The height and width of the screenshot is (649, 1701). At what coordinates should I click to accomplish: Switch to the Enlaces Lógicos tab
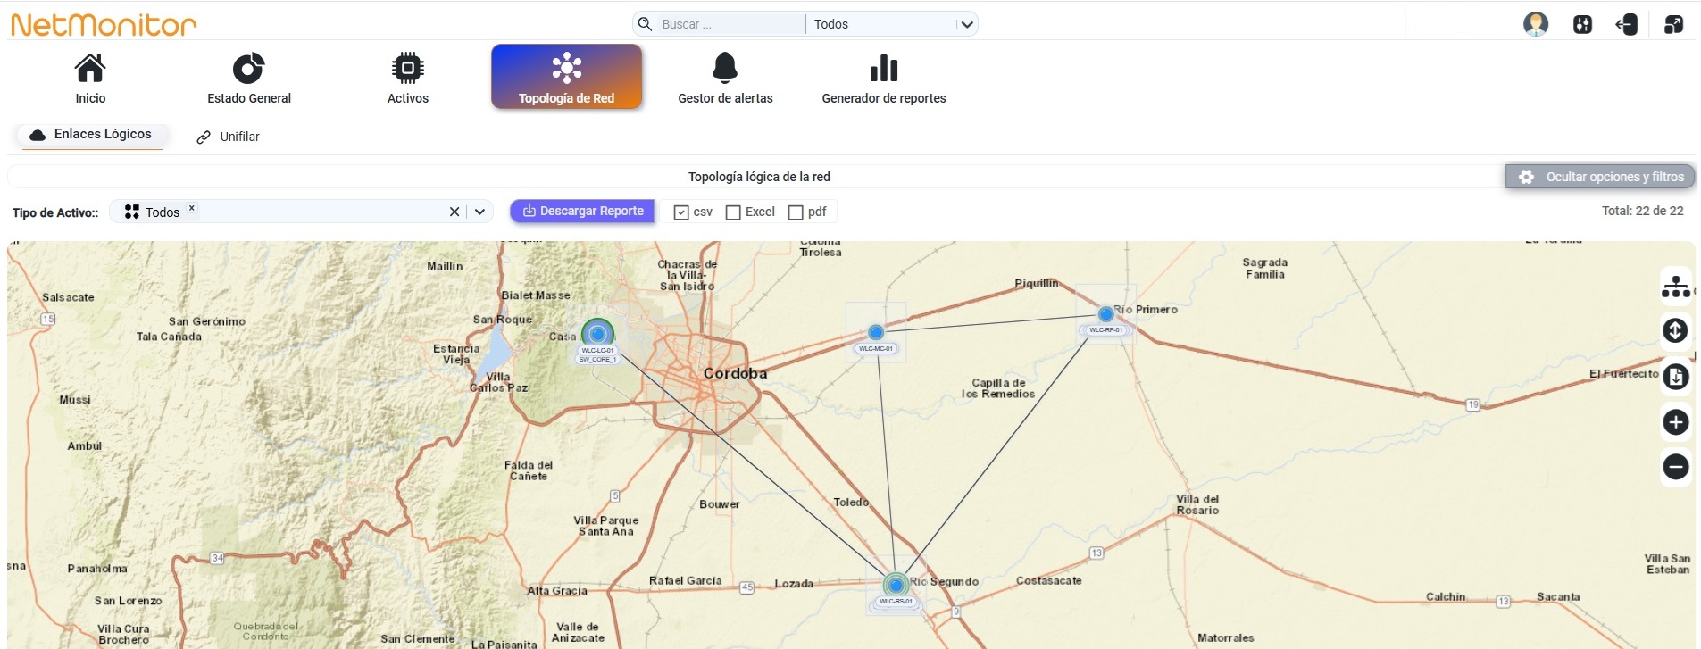pos(90,135)
